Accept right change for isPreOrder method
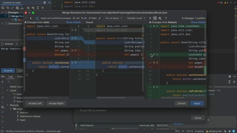 [x=154, y=87]
